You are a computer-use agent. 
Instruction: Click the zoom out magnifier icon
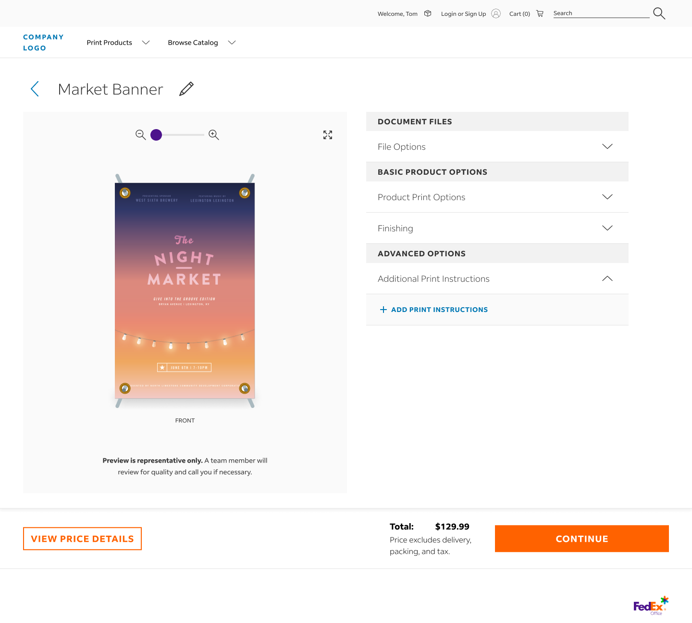point(140,135)
